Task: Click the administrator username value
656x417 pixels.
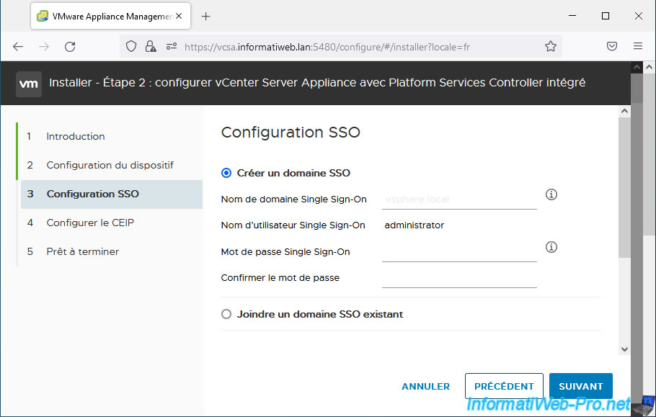Action: (415, 225)
